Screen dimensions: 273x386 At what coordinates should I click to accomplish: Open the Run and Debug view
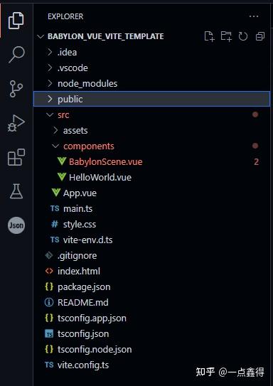(16, 123)
